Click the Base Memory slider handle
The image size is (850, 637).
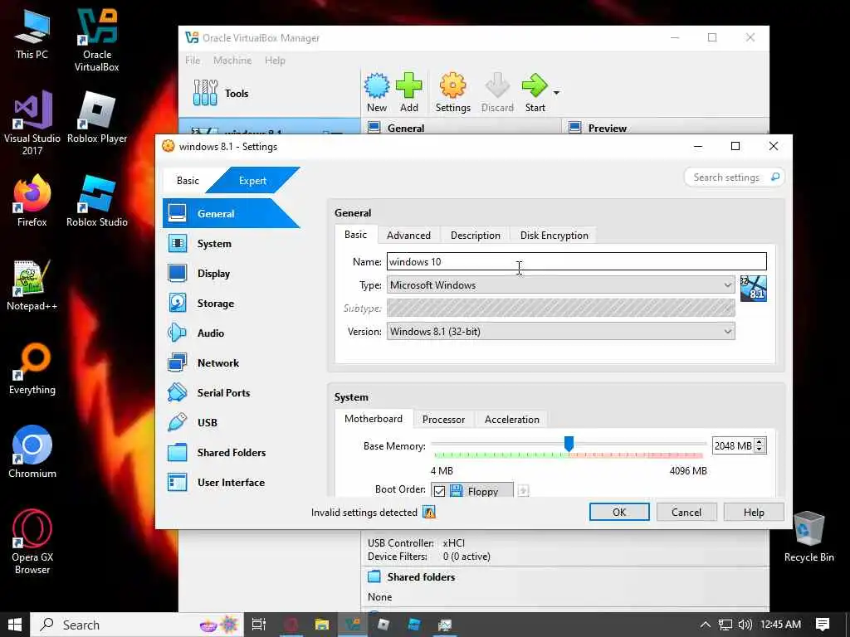point(569,445)
